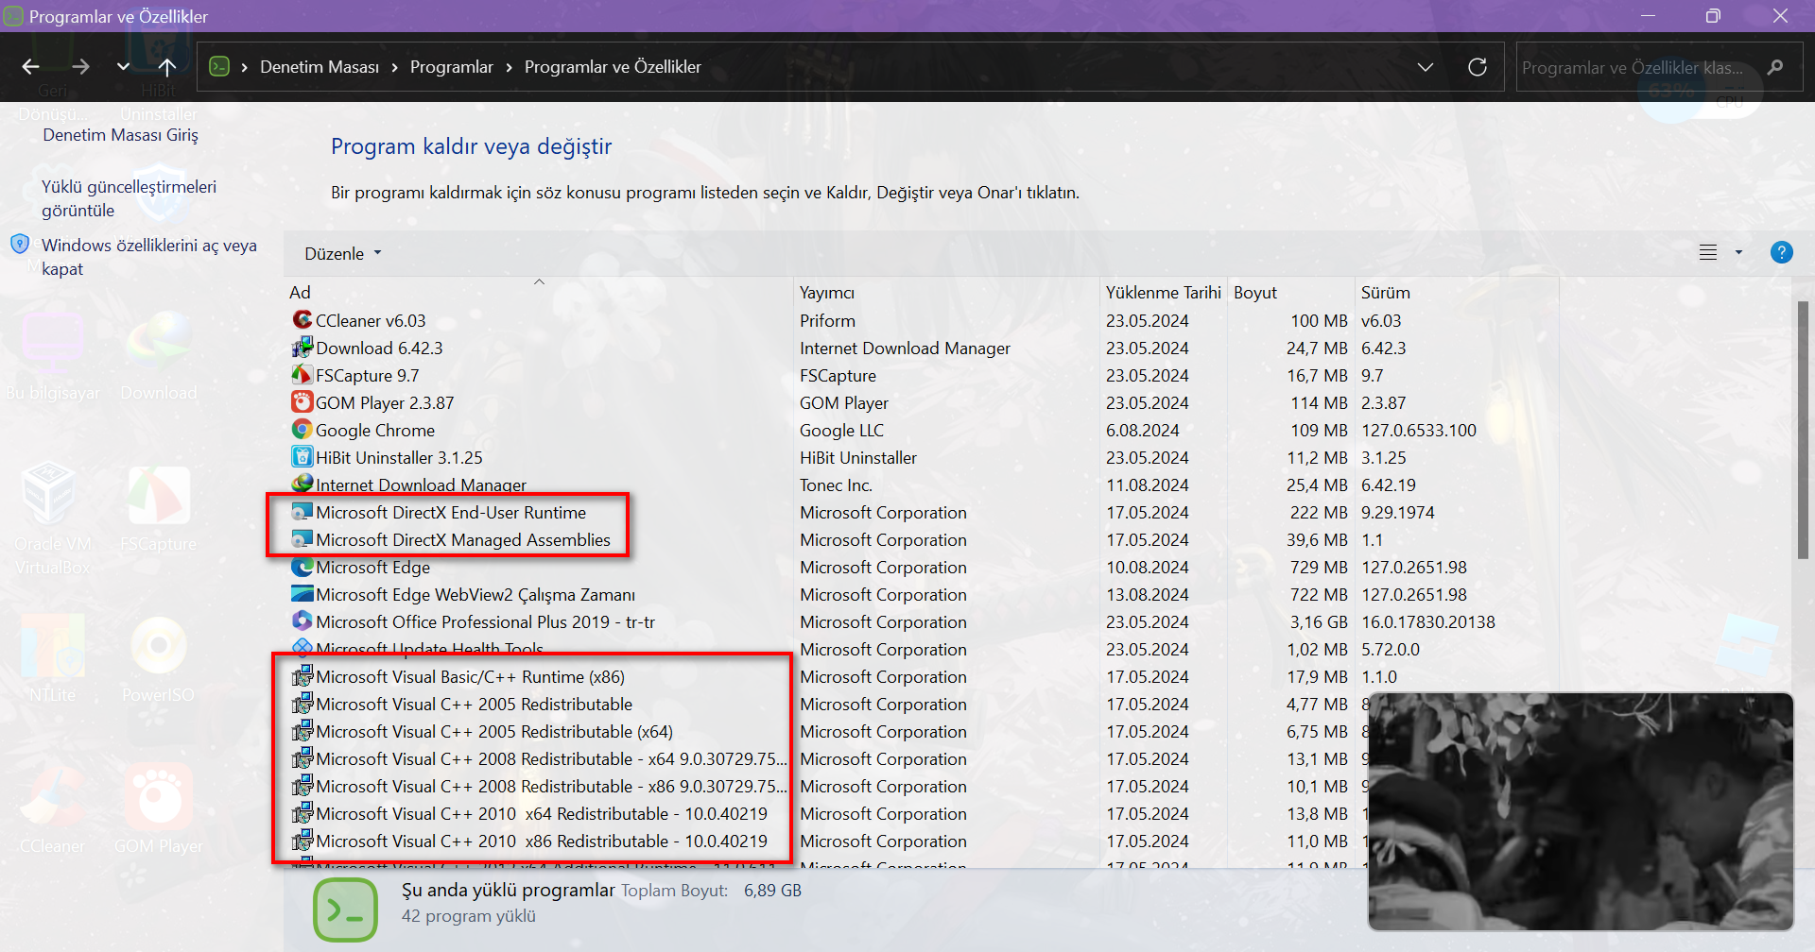Viewport: 1815px width, 952px height.
Task: Open Windows özelliklerini aç veya kapat
Action: point(148,257)
